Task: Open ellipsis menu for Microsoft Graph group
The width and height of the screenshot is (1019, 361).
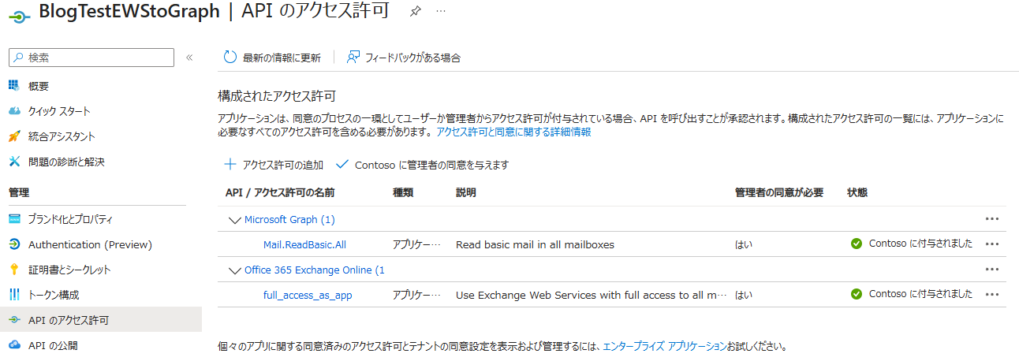Action: [992, 219]
